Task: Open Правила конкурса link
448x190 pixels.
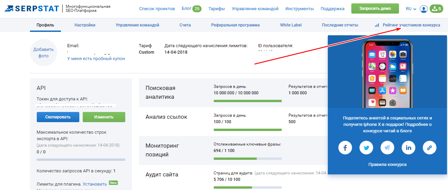Action: (x=387, y=165)
